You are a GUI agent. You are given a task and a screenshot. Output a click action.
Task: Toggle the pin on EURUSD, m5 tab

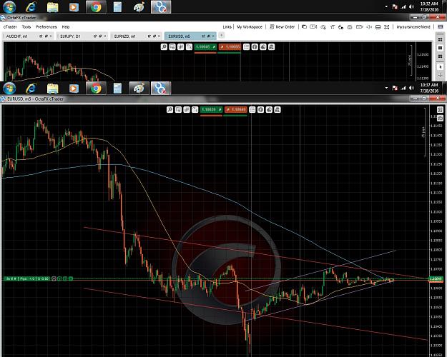pos(208,36)
